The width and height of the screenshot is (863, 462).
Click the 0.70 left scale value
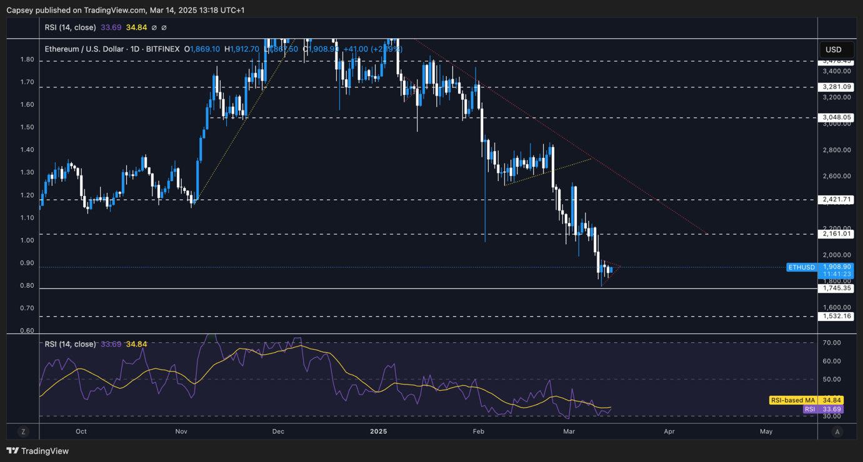pos(27,308)
